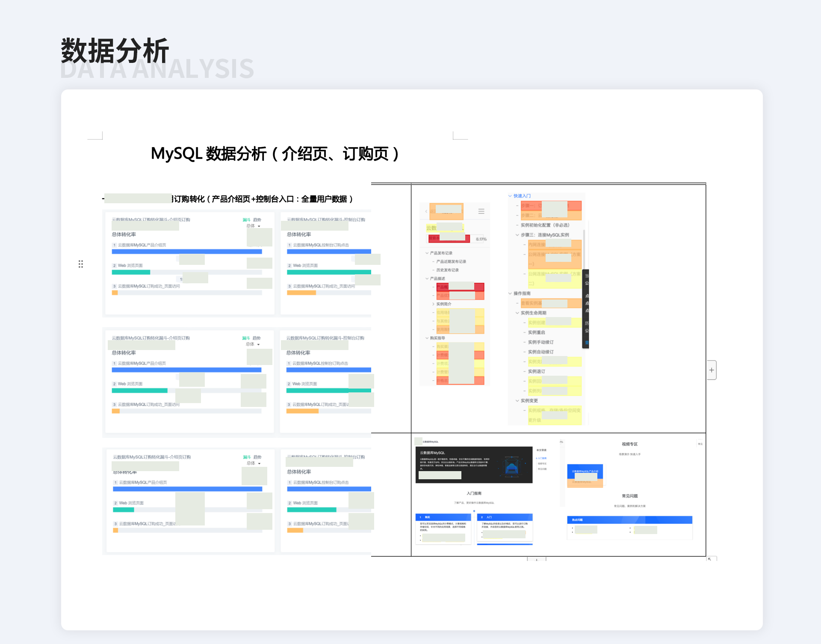Click the six-dot drag handle icon
The image size is (821, 644).
coord(80,264)
